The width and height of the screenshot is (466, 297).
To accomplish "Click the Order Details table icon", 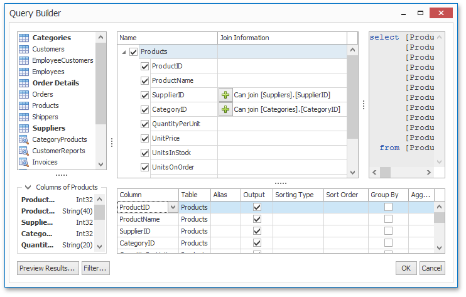I will pos(24,83).
